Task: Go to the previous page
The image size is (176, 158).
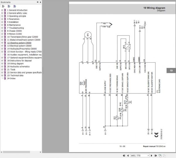Action: [x=128, y=156]
